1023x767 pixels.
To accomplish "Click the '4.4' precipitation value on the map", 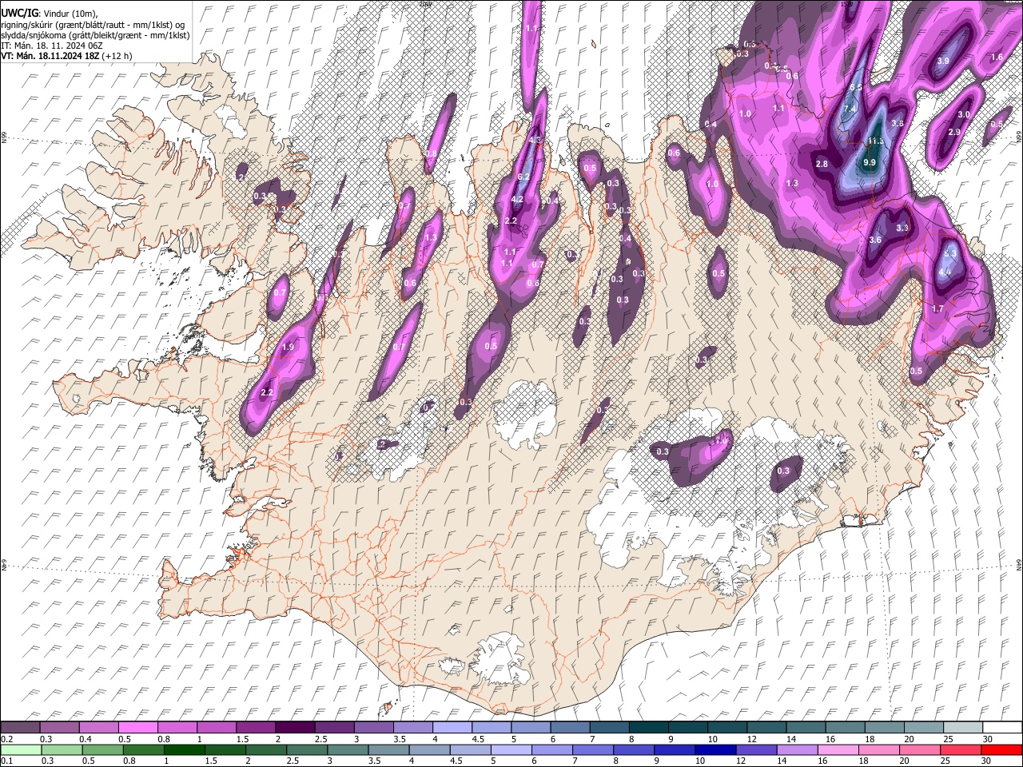I will [x=945, y=272].
